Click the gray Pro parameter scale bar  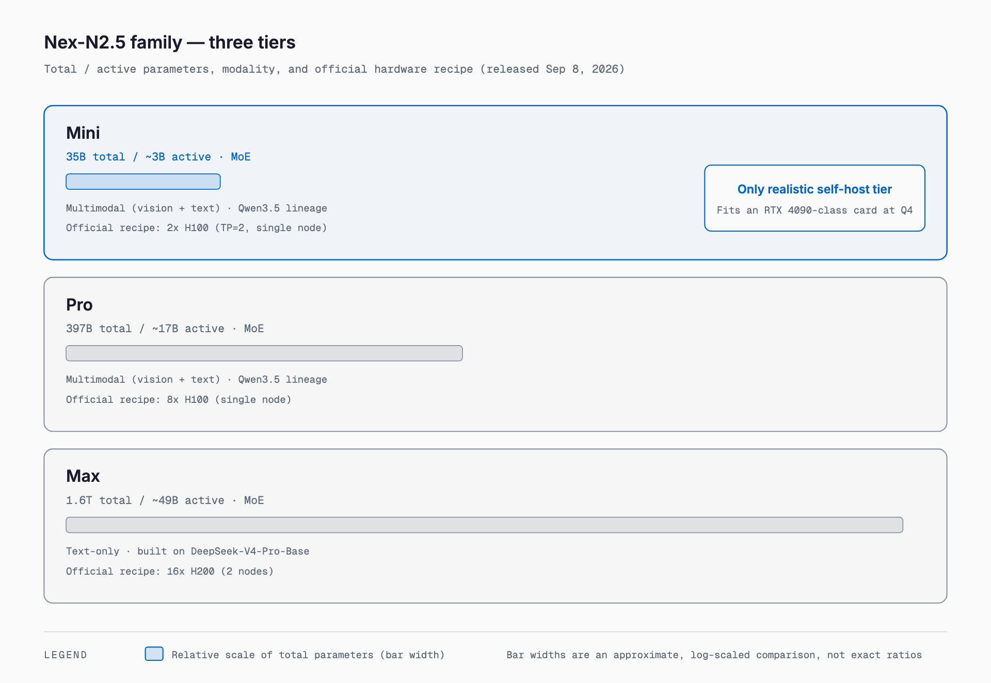coord(264,353)
